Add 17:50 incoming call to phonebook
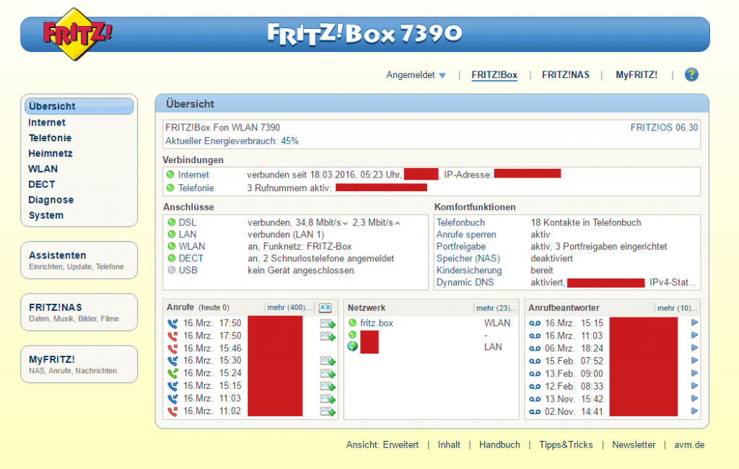 point(328,323)
